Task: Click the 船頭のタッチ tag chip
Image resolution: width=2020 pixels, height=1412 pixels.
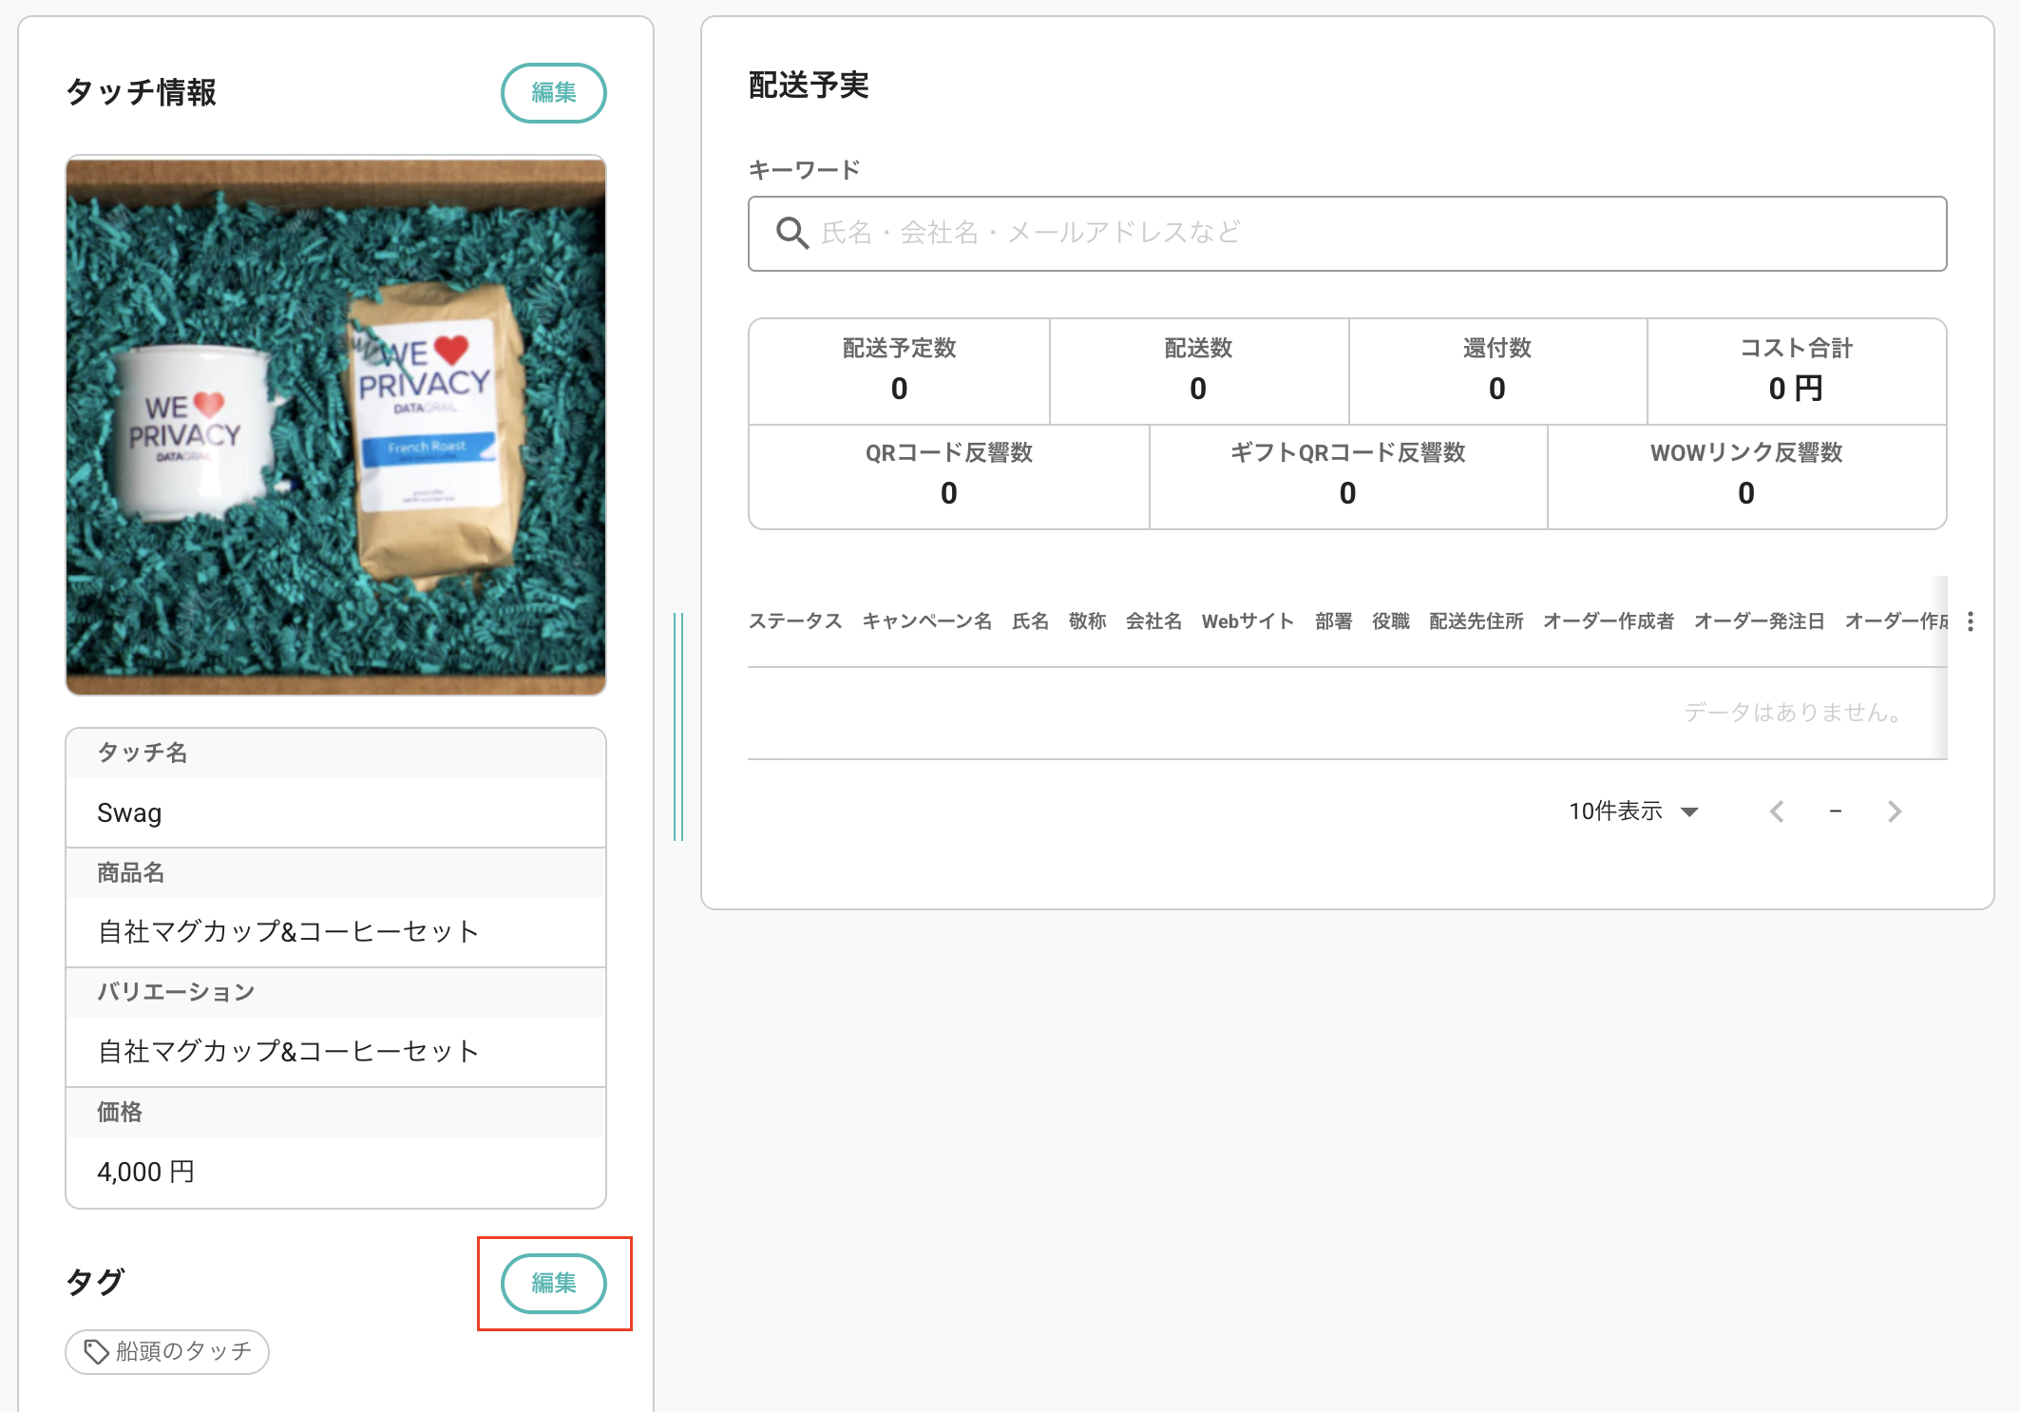Action: (167, 1351)
